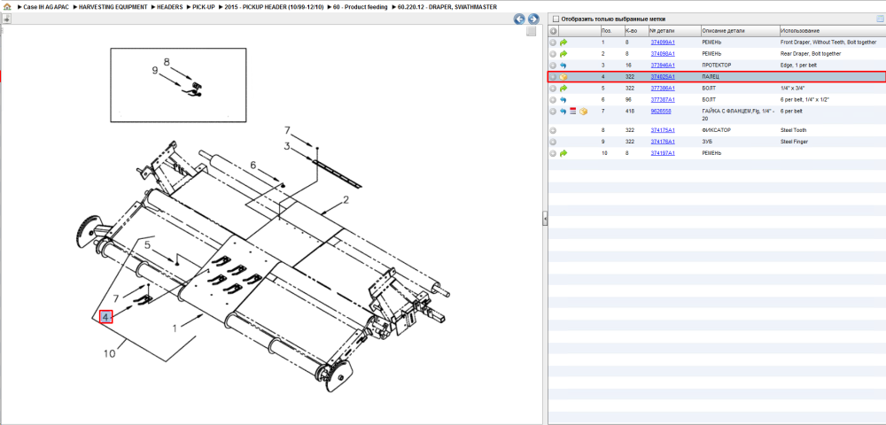Open breadcrumb '60 - Product feeding'

click(x=361, y=7)
